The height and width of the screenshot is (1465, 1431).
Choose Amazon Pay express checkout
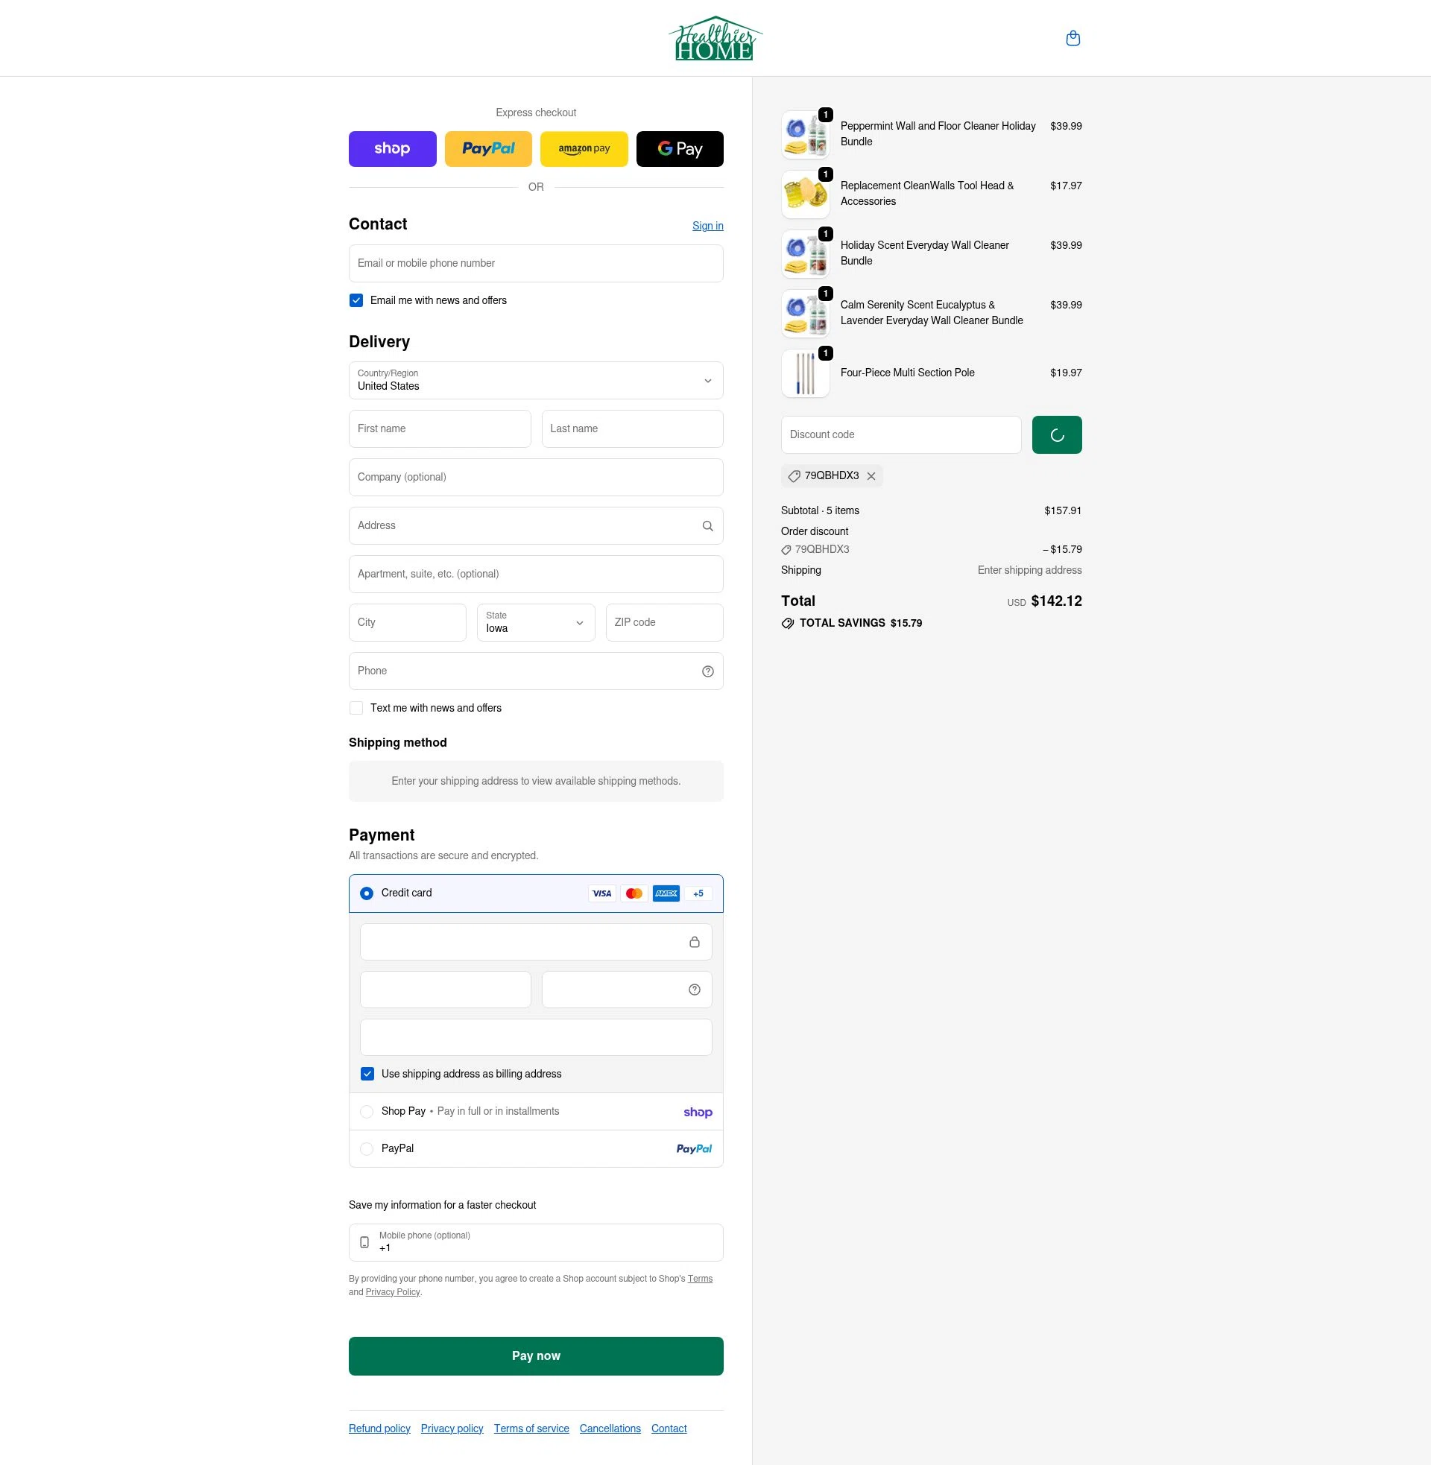(x=584, y=149)
